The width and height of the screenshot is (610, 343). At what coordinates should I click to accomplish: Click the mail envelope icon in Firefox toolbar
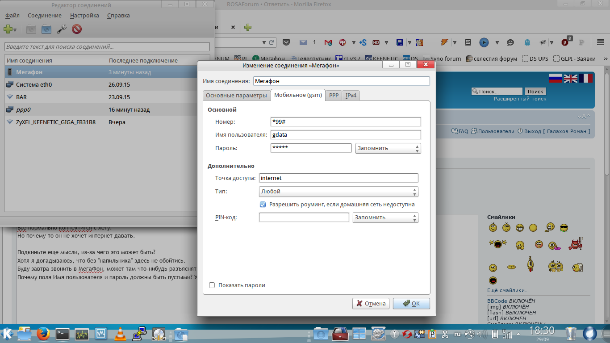coord(303,42)
